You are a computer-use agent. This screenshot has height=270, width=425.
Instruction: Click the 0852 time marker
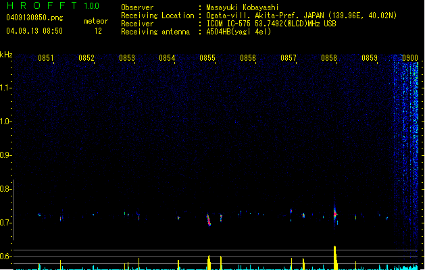point(86,58)
